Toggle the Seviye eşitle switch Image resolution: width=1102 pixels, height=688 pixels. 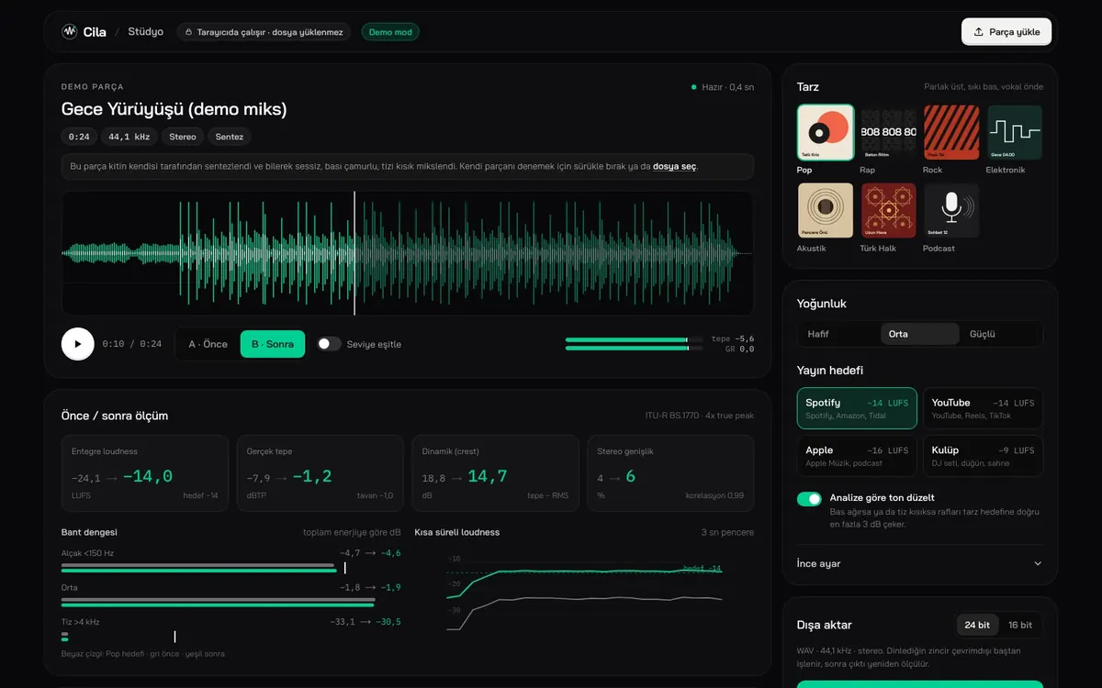[x=329, y=344]
